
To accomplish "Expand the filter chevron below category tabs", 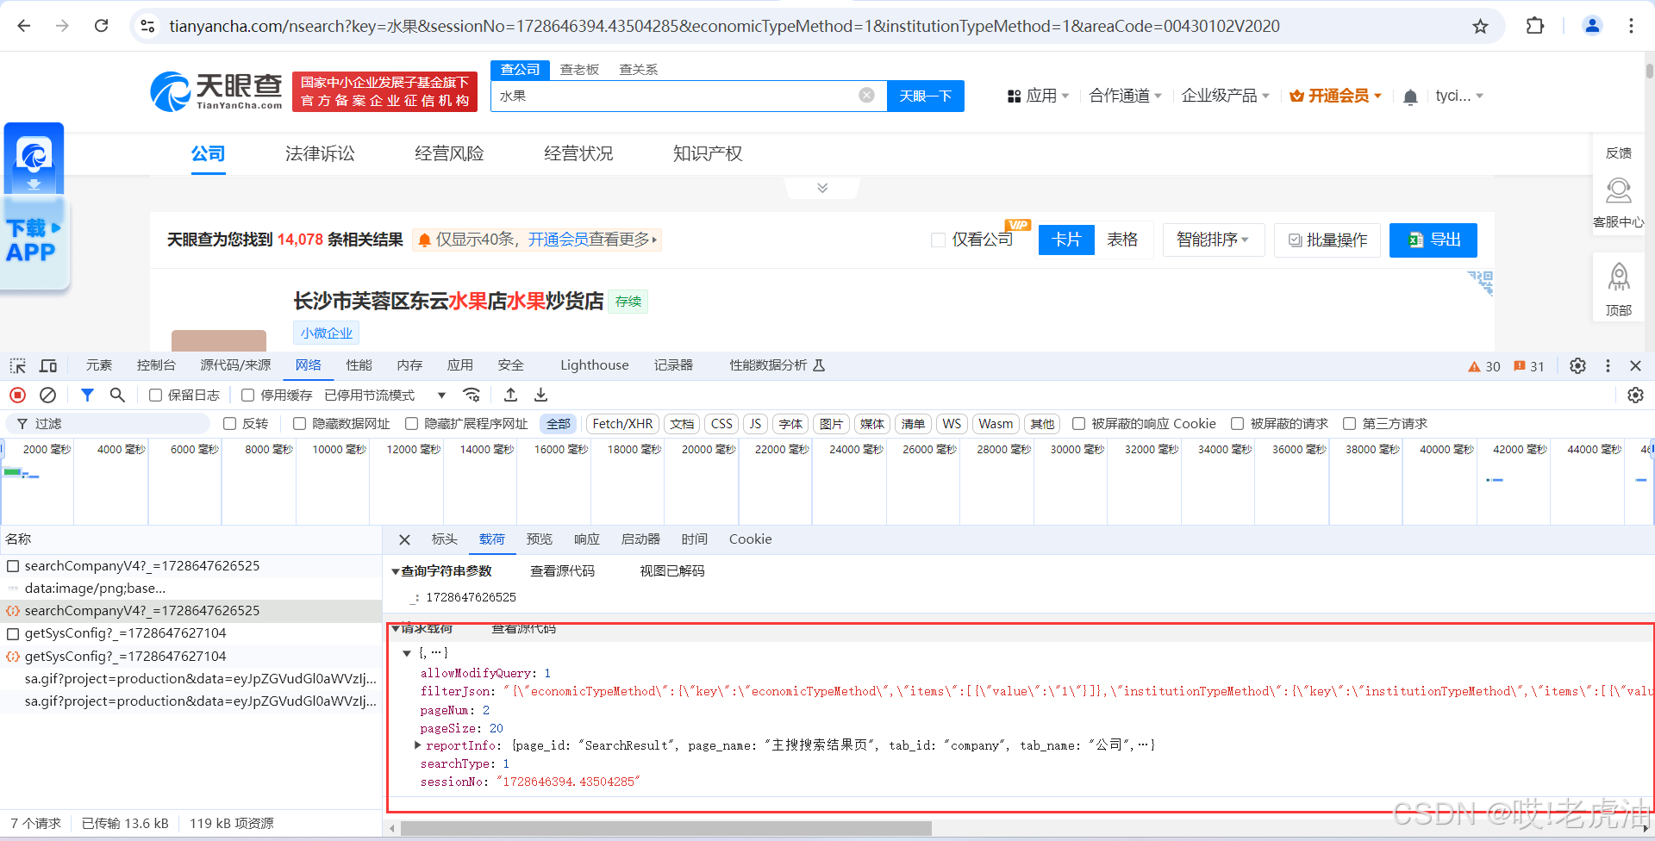I will point(822,188).
